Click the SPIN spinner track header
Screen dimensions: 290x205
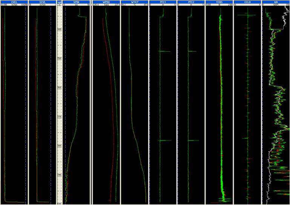pos(76,2)
